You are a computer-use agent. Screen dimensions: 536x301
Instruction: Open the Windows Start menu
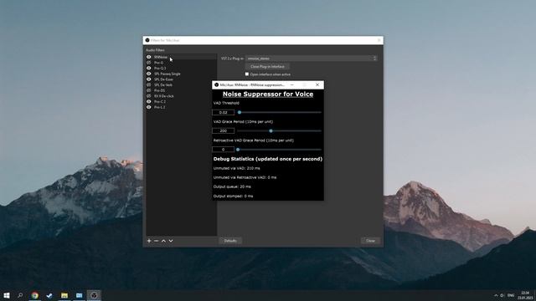tap(7, 295)
